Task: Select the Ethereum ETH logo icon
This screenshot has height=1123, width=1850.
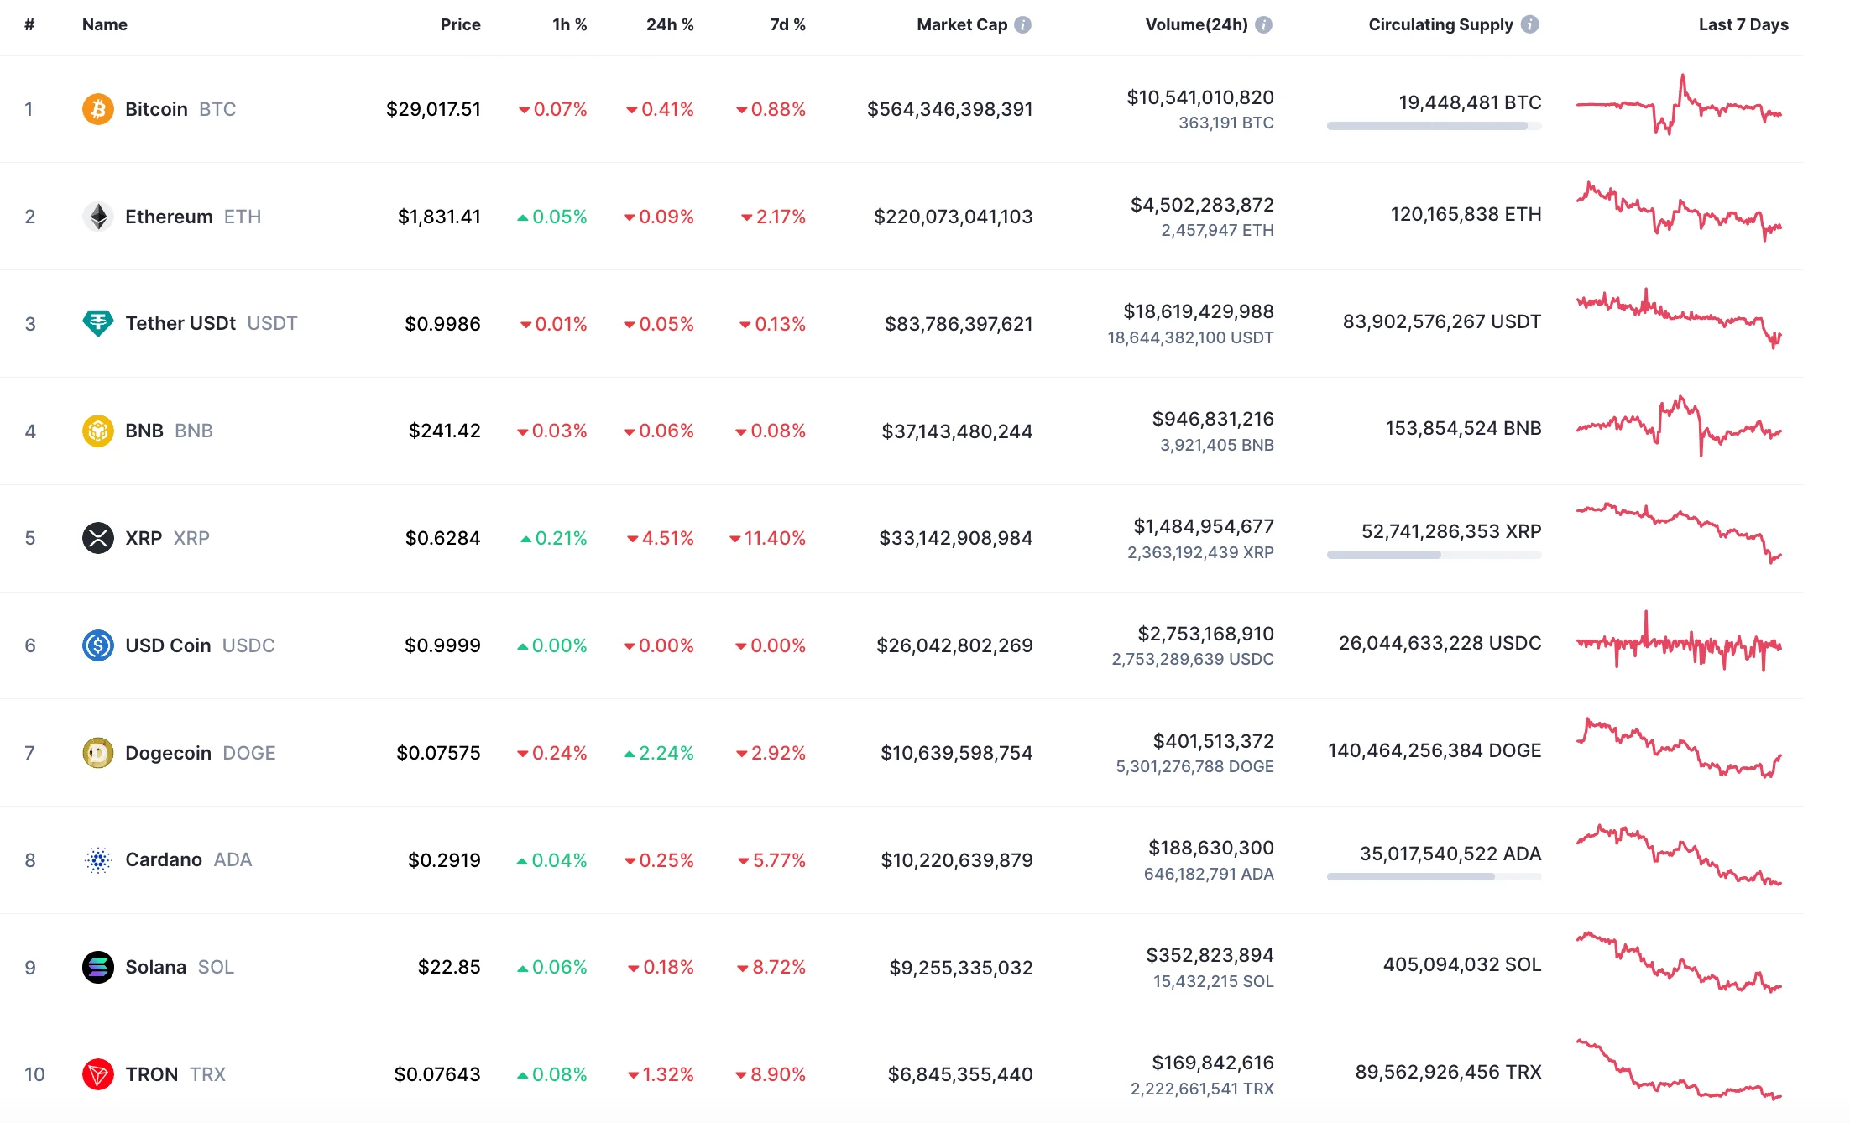Action: (97, 216)
